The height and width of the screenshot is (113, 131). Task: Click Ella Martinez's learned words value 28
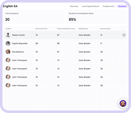click(102, 52)
